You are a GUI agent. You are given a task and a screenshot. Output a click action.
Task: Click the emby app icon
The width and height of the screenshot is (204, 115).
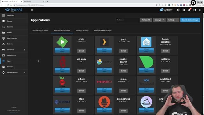point(62,42)
